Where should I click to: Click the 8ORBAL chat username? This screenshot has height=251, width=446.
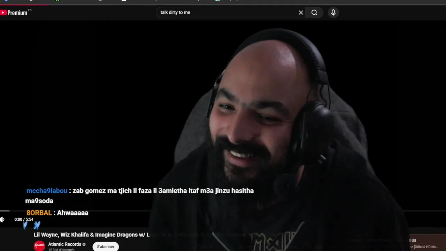pyautogui.click(x=39, y=213)
